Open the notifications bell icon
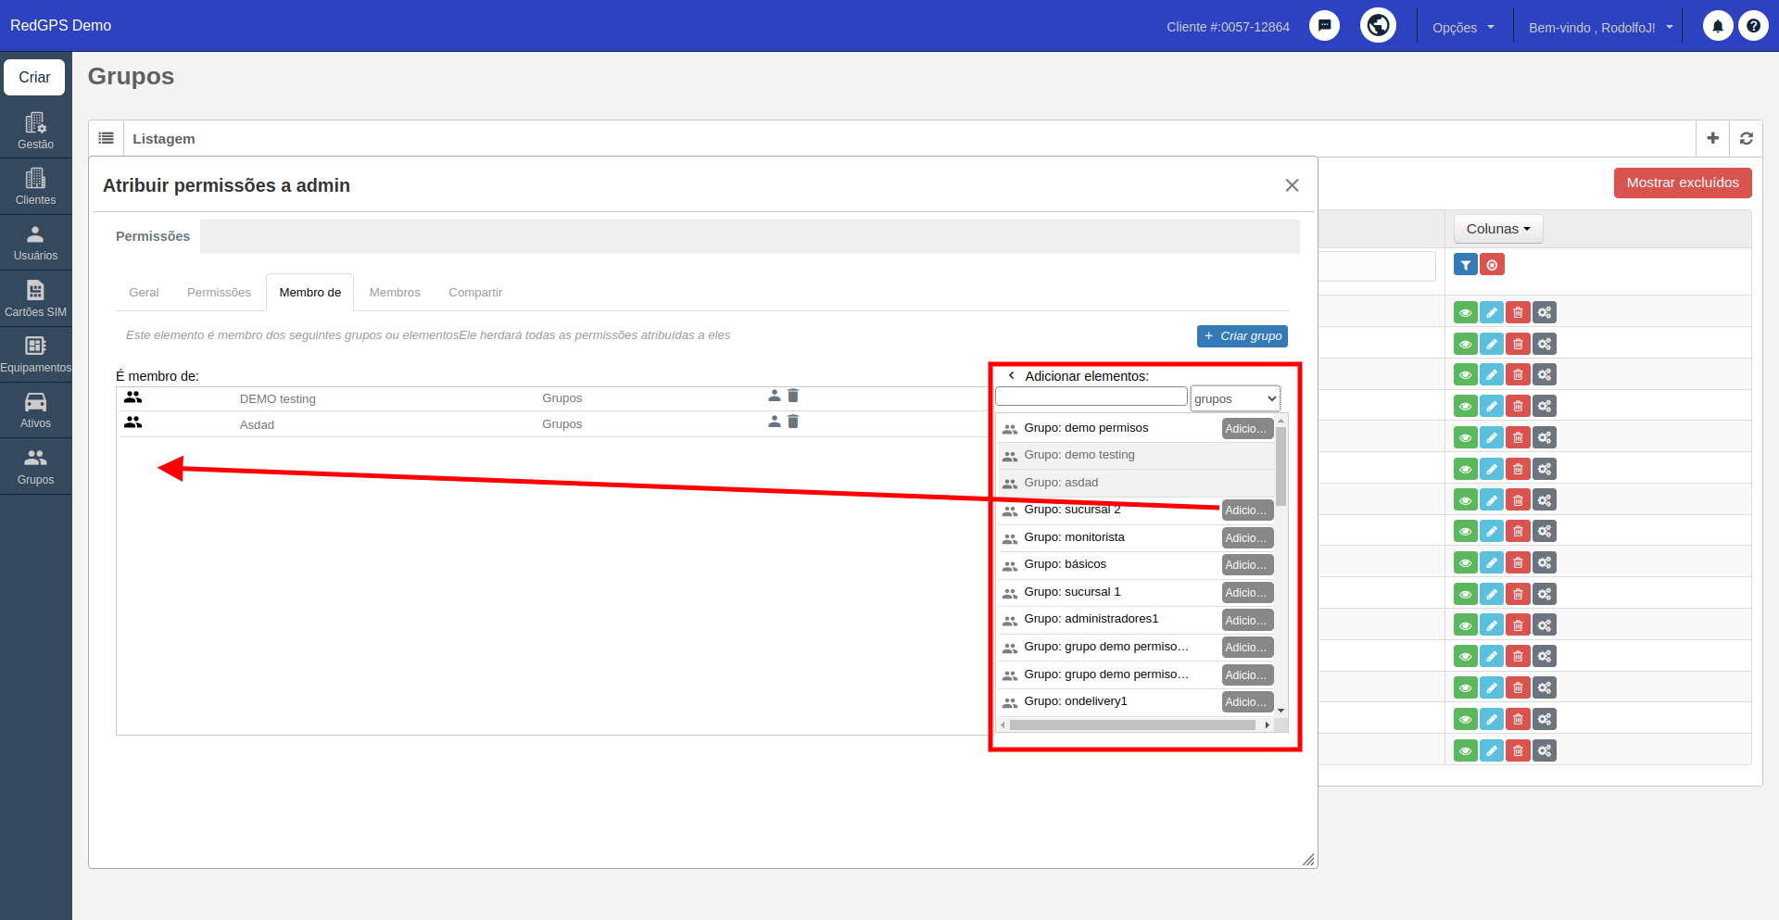The width and height of the screenshot is (1779, 920). tap(1717, 26)
